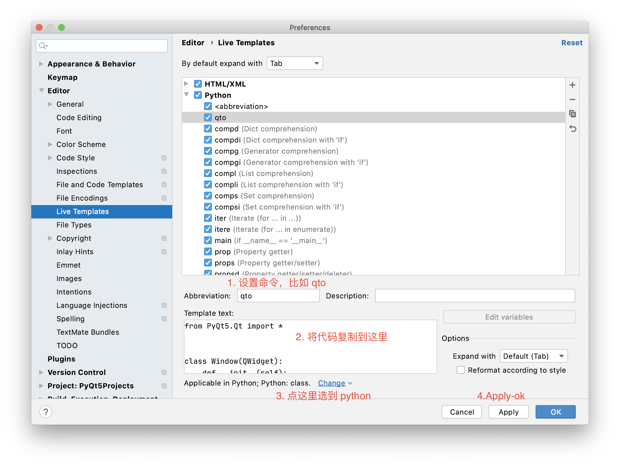
Task: Restore deleted defaults with undo arrow icon
Action: coord(572,129)
